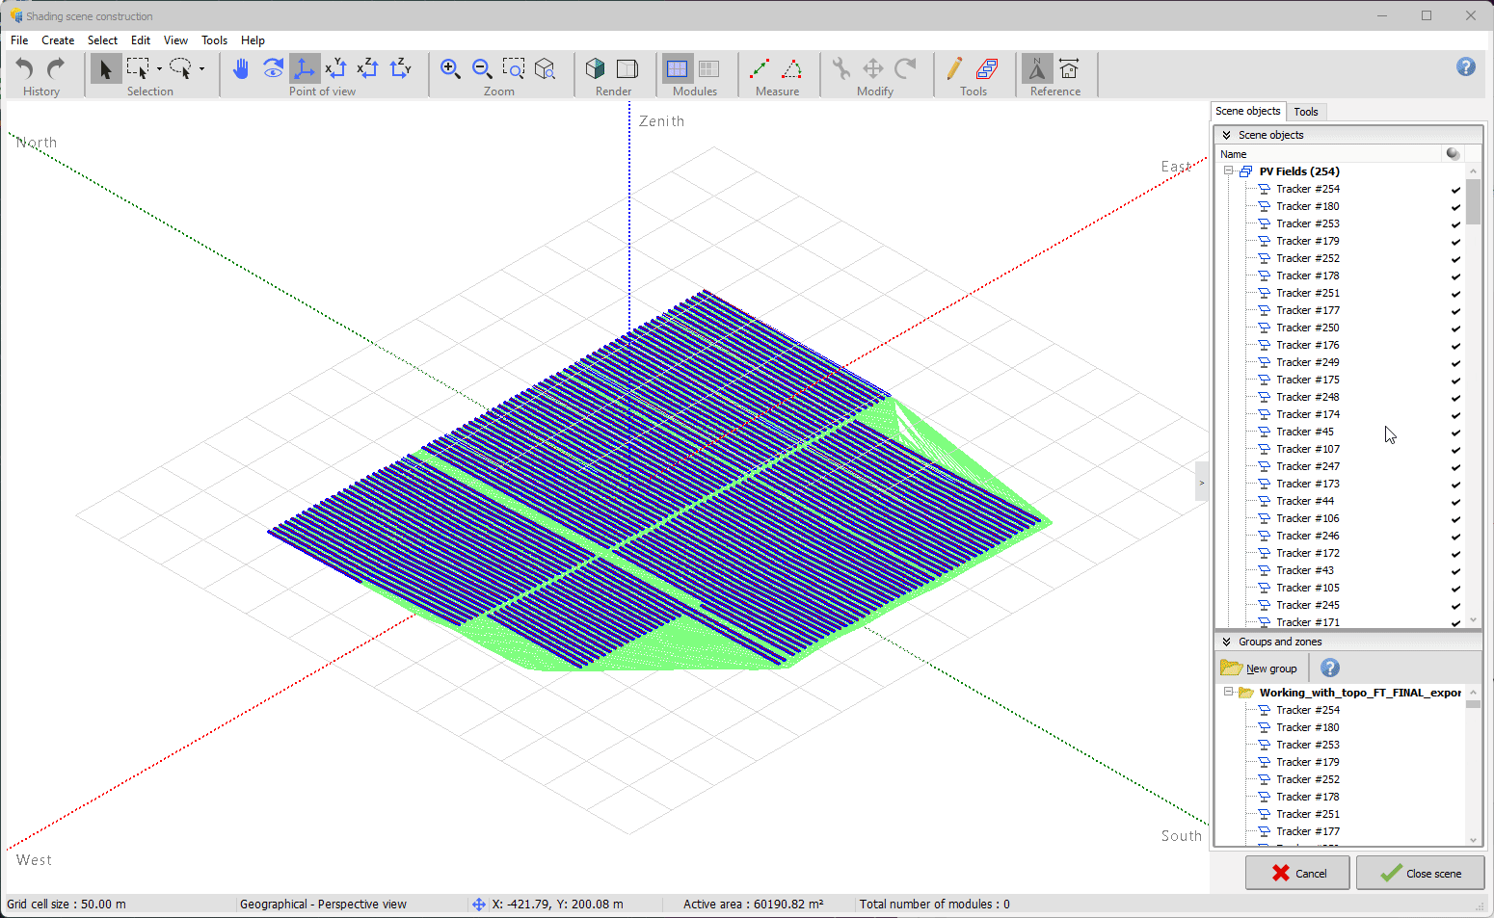
Task: Switch to the Tools tab
Action: [x=1306, y=112]
